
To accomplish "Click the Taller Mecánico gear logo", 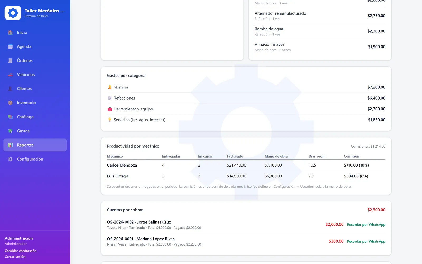I will (13, 13).
